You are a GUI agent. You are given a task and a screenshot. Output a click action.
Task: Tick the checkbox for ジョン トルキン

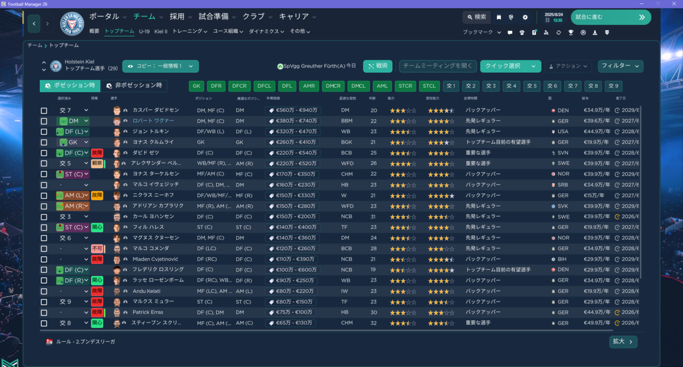tap(44, 131)
